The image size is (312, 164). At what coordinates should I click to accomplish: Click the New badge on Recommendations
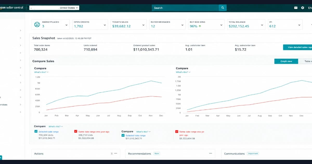157,154
